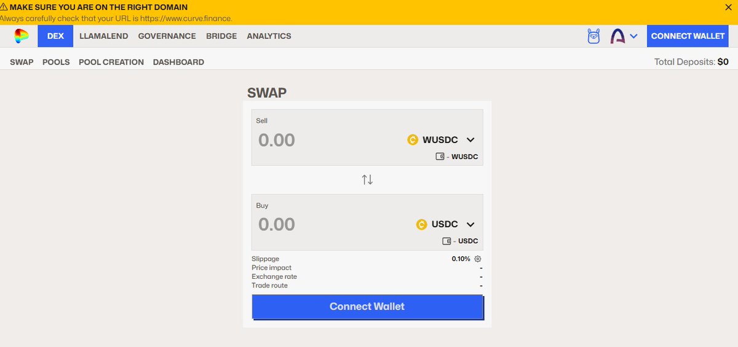Open slippage settings gear icon
The image size is (738, 347).
pos(478,259)
